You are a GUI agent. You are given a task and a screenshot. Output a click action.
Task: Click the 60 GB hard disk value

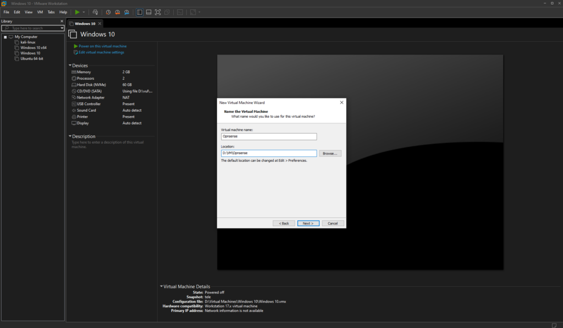pyautogui.click(x=127, y=85)
